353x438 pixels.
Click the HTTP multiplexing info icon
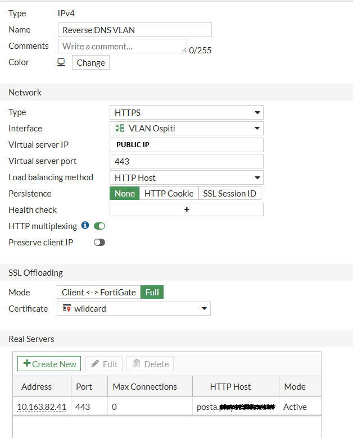point(85,226)
